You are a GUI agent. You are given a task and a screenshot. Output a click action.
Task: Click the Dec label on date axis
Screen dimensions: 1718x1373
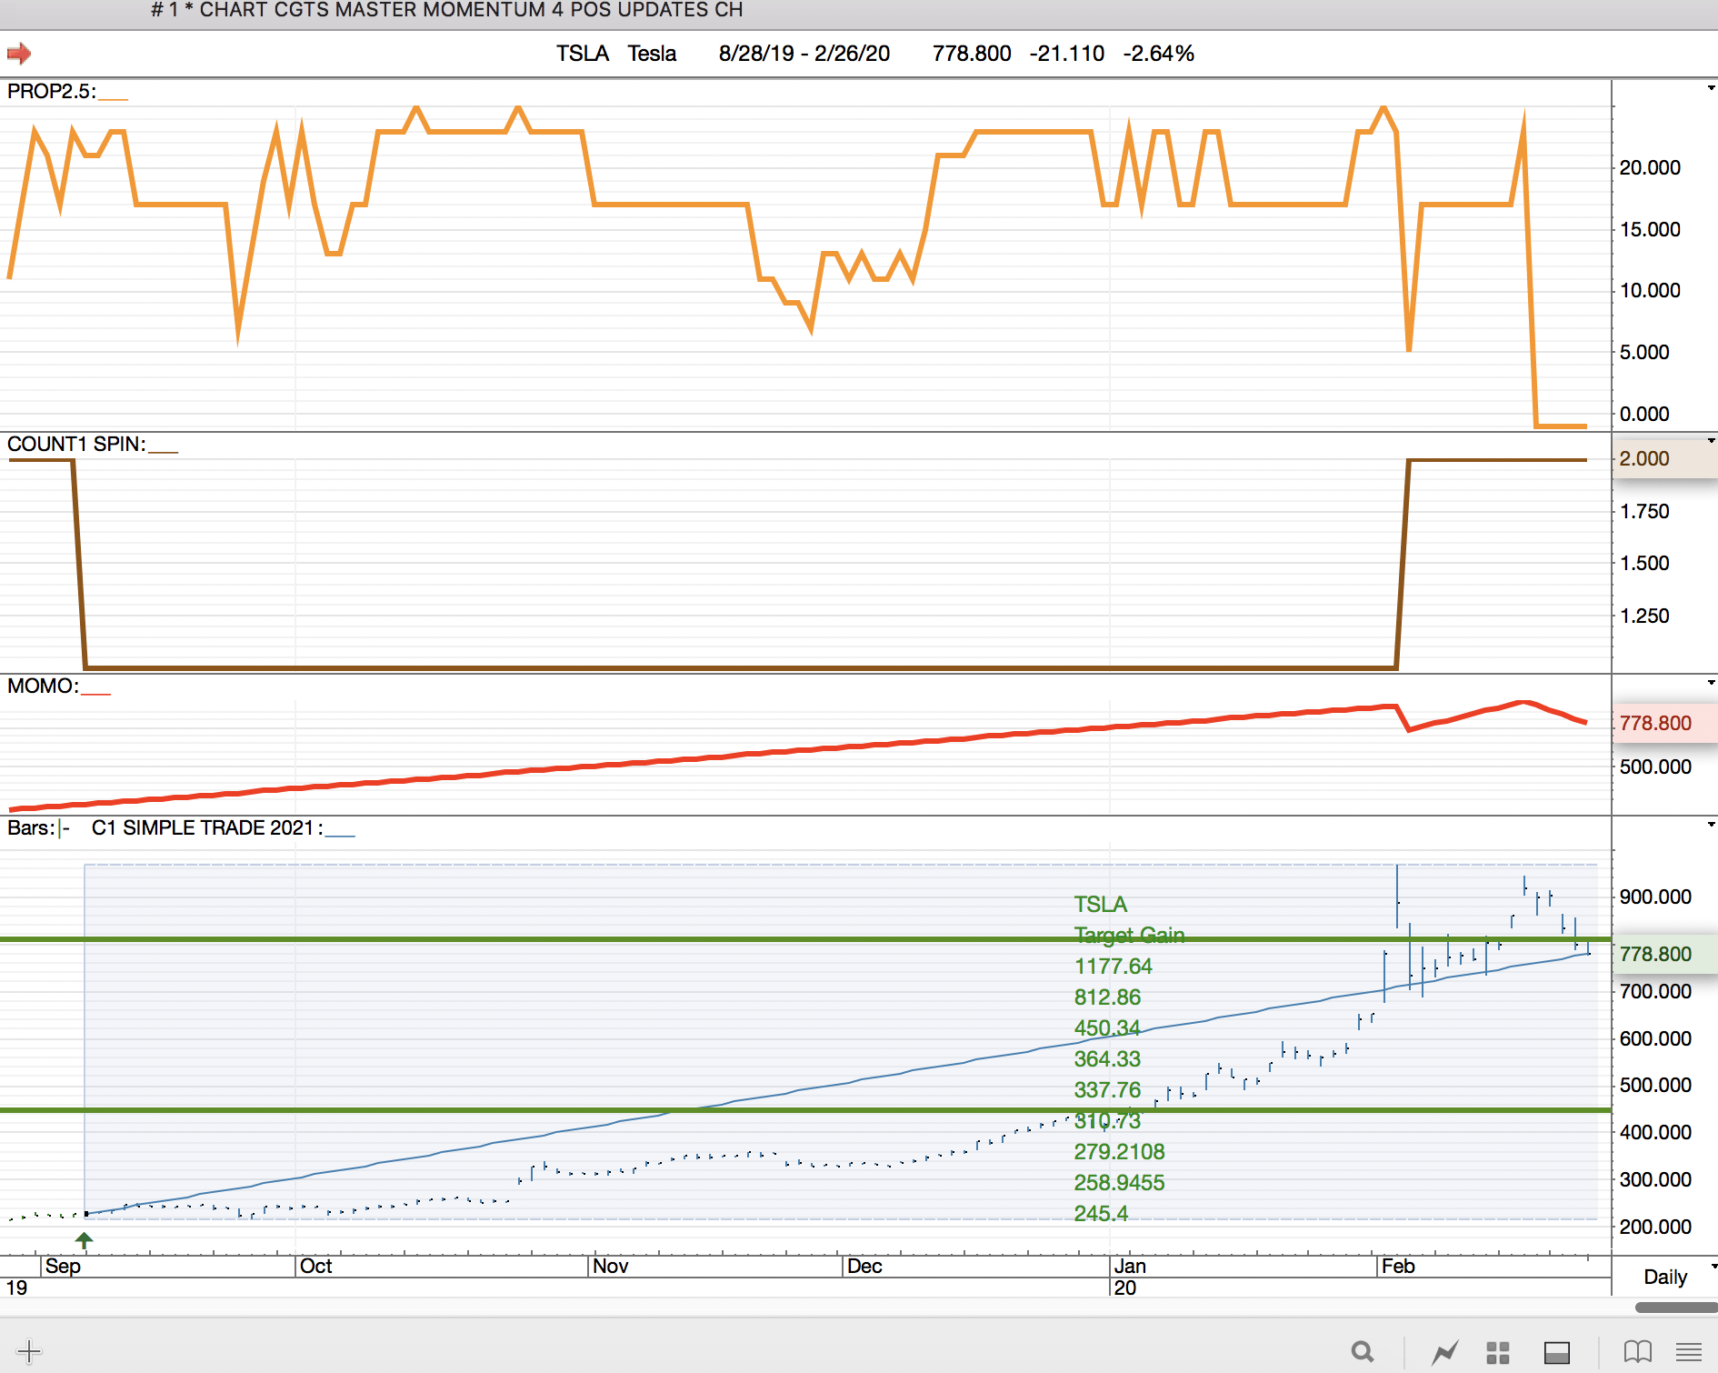[864, 1266]
